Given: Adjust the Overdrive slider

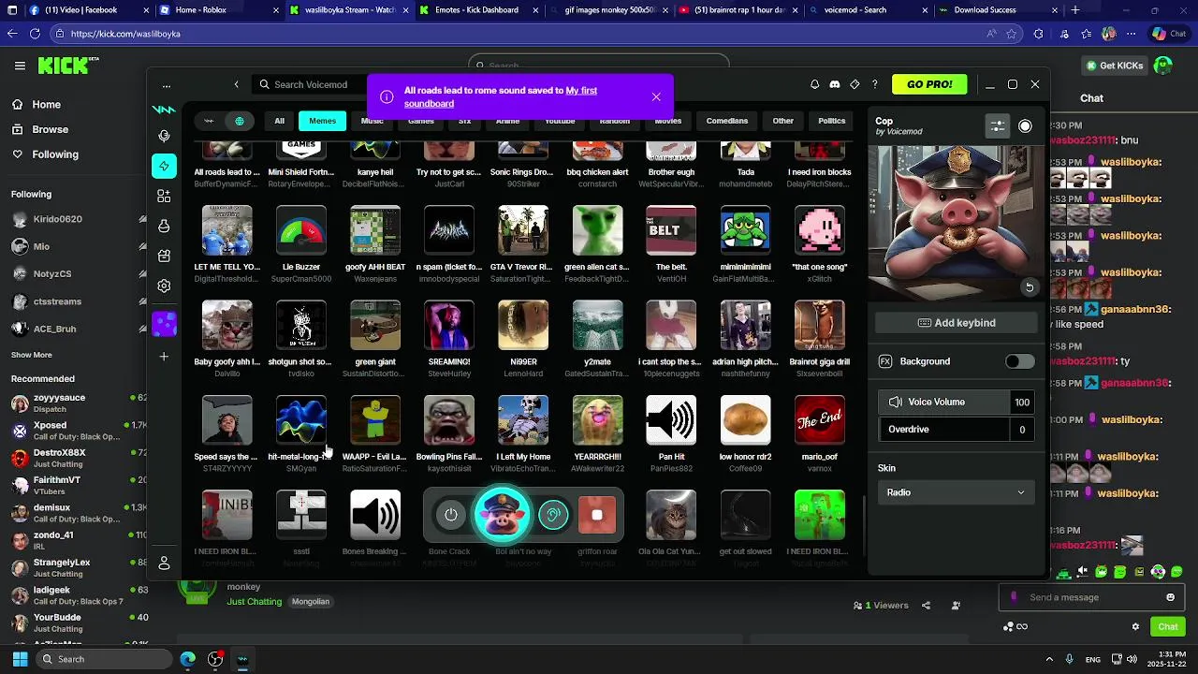Looking at the screenshot, I should [x=957, y=430].
